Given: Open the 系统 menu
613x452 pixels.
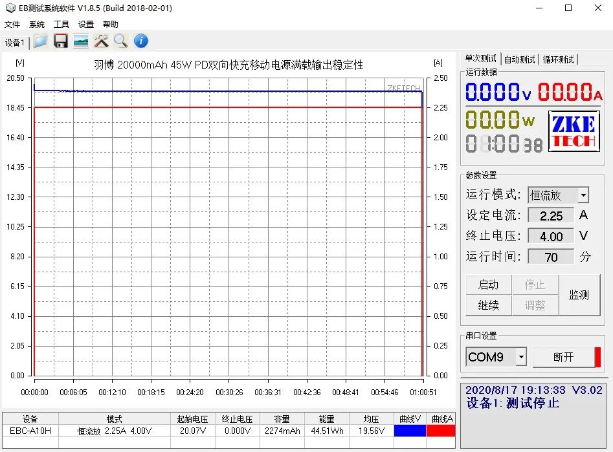Looking at the screenshot, I should click(x=37, y=24).
